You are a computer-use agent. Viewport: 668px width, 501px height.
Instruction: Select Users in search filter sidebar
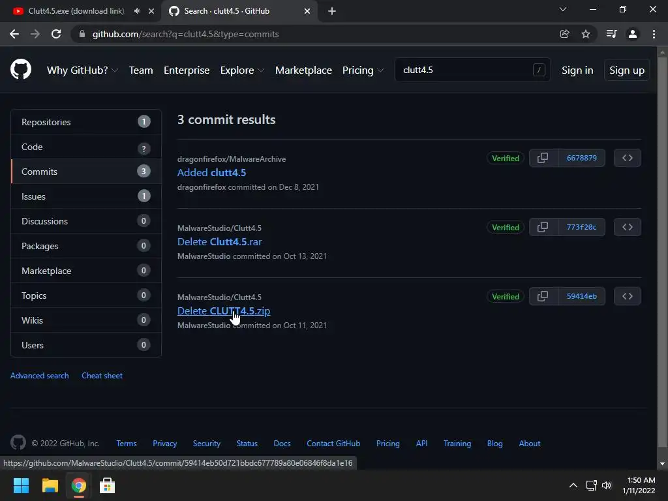pos(86,344)
